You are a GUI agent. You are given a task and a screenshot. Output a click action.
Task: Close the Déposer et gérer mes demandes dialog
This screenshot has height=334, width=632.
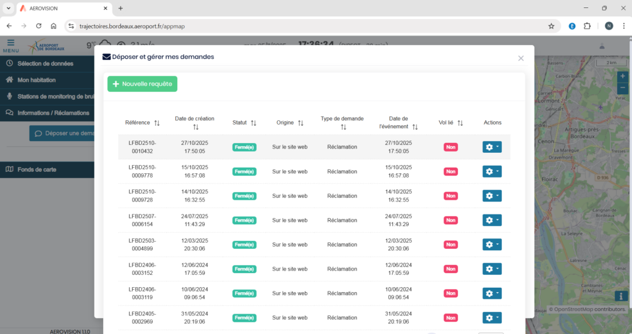coord(521,58)
